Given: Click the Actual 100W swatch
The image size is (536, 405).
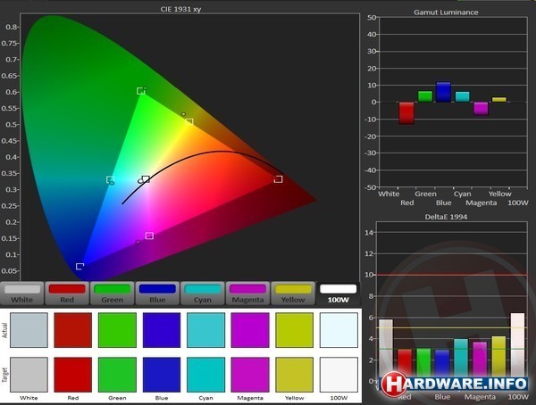Looking at the screenshot, I should (x=339, y=330).
